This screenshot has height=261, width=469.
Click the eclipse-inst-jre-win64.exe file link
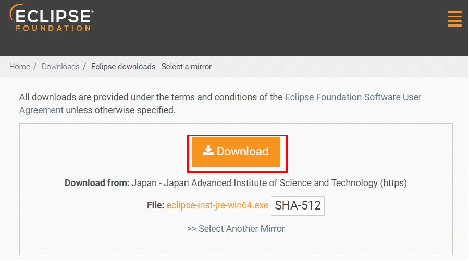click(x=217, y=205)
